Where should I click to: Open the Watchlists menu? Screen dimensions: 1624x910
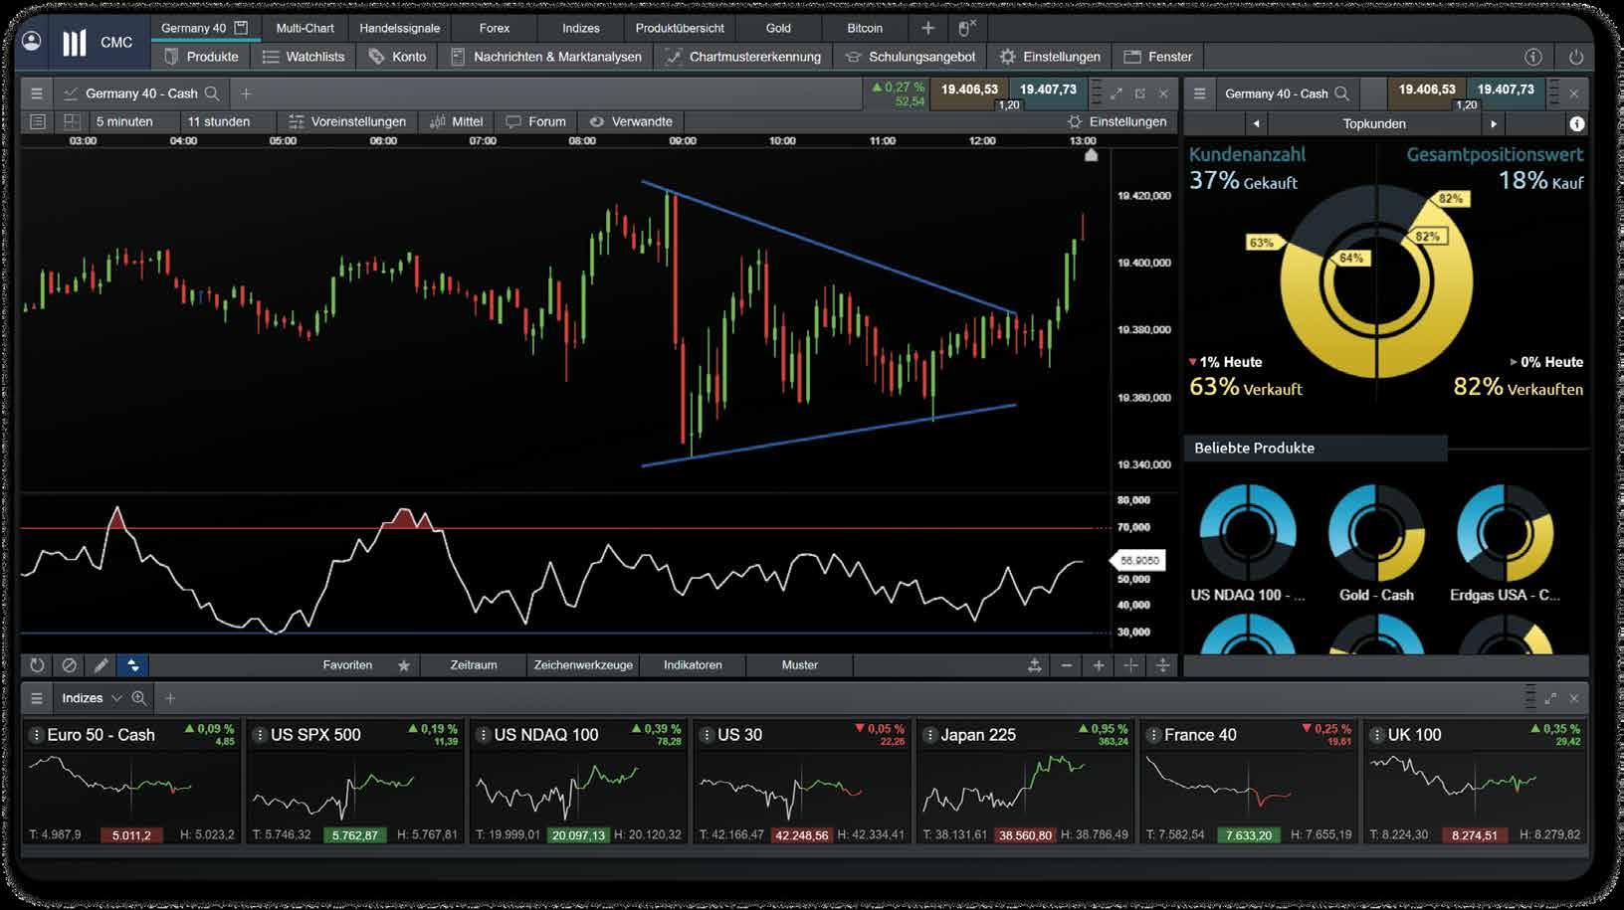point(304,57)
